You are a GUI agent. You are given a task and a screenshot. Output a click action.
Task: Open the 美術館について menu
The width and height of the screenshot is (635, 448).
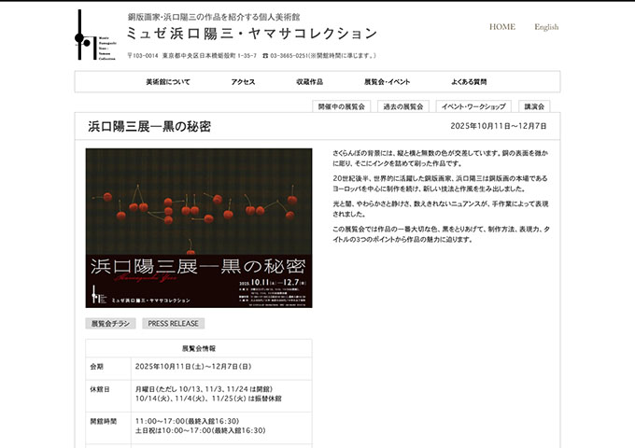coord(167,82)
